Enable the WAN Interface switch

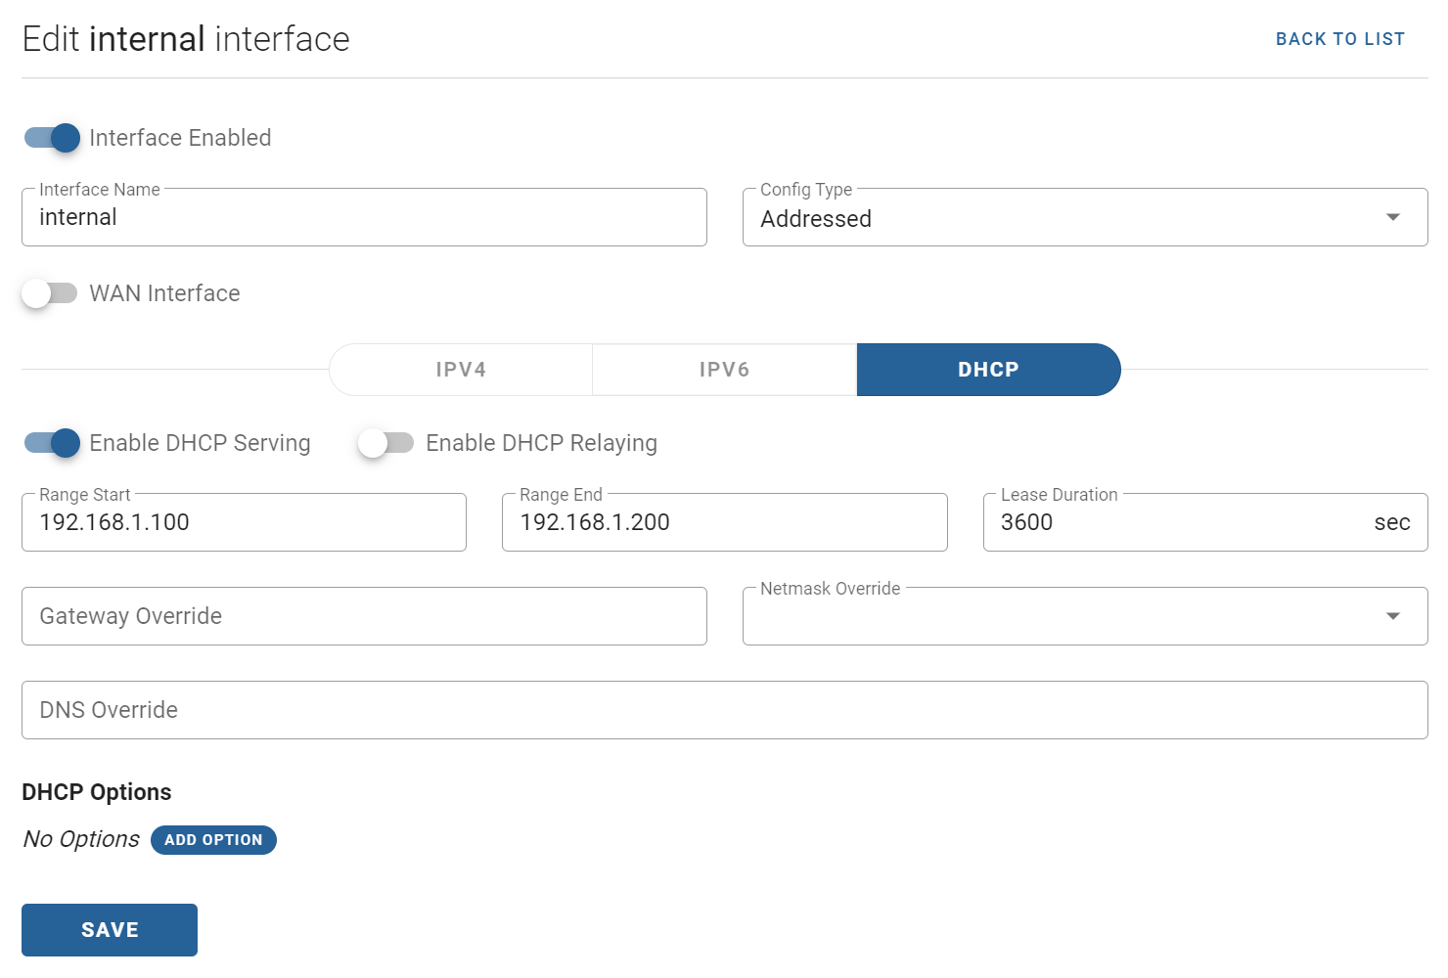pos(50,293)
